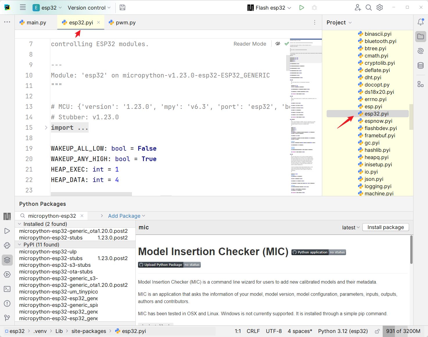Image resolution: width=428 pixels, height=337 pixels.
Task: Open the MicroPython tool window icon
Action: coord(7,216)
